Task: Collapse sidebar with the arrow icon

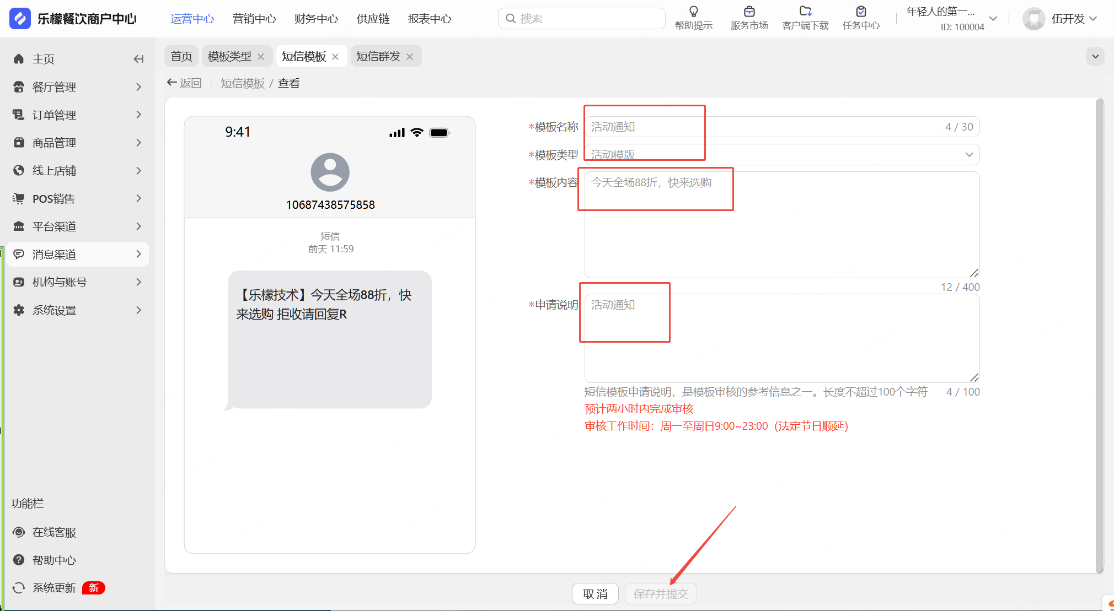Action: (138, 59)
